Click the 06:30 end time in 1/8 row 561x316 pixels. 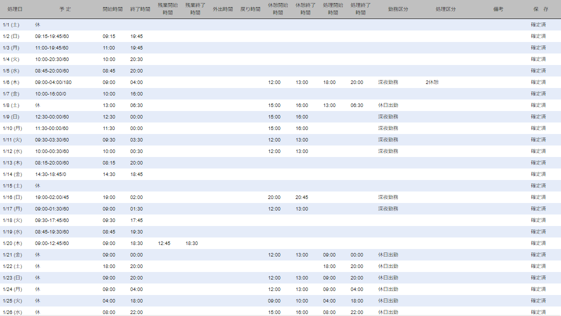[136, 105]
